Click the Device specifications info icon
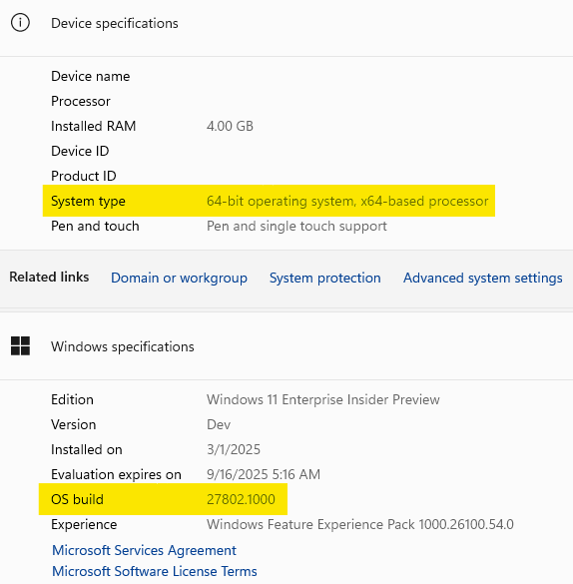 point(20,23)
